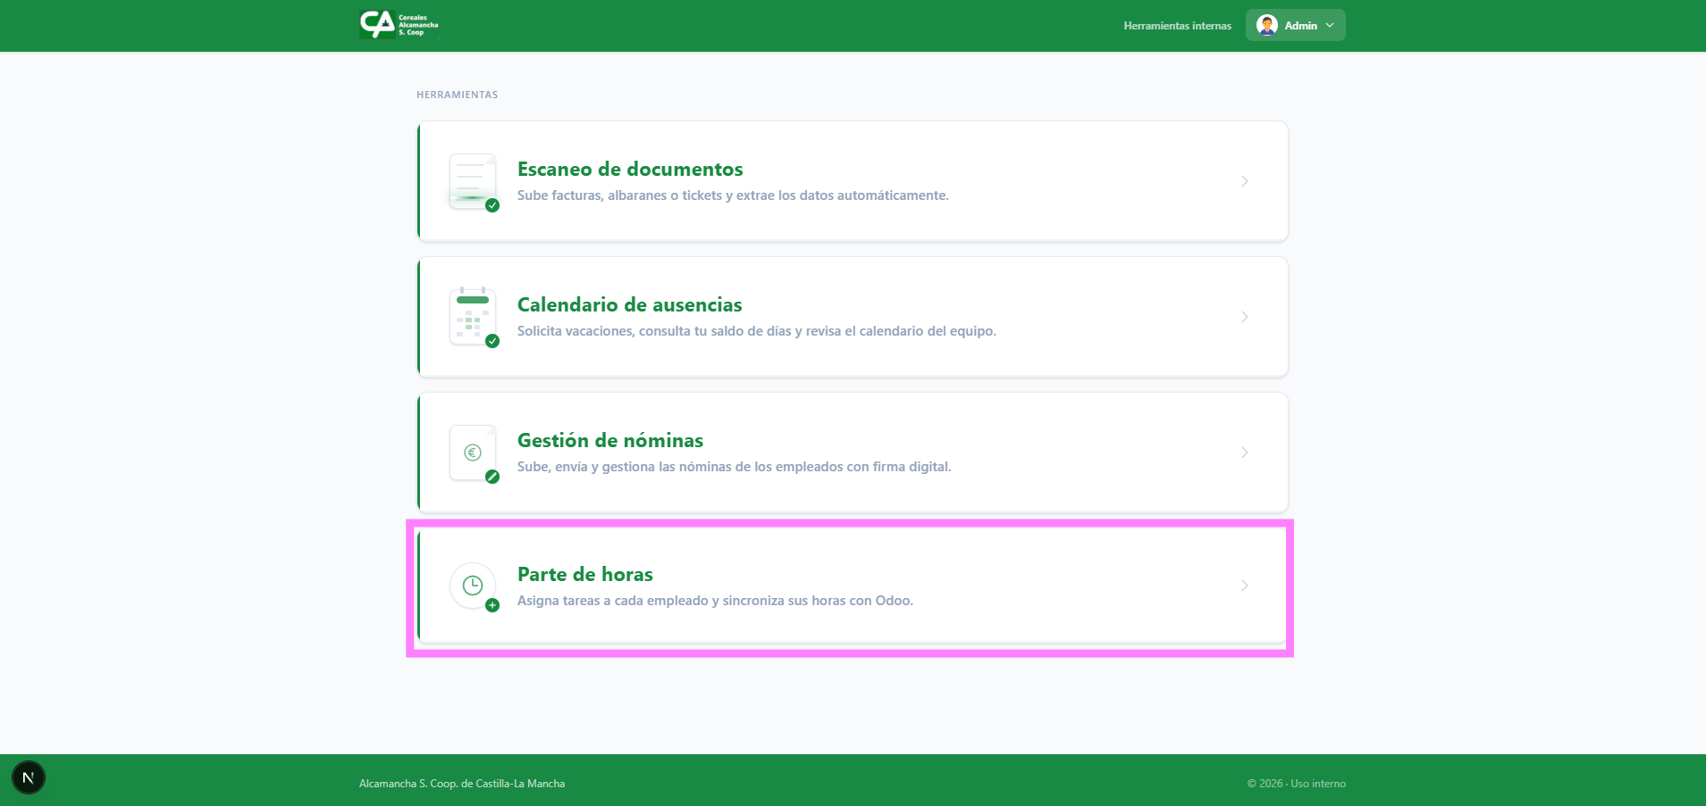Go to Gestión de nóminas title

point(609,441)
